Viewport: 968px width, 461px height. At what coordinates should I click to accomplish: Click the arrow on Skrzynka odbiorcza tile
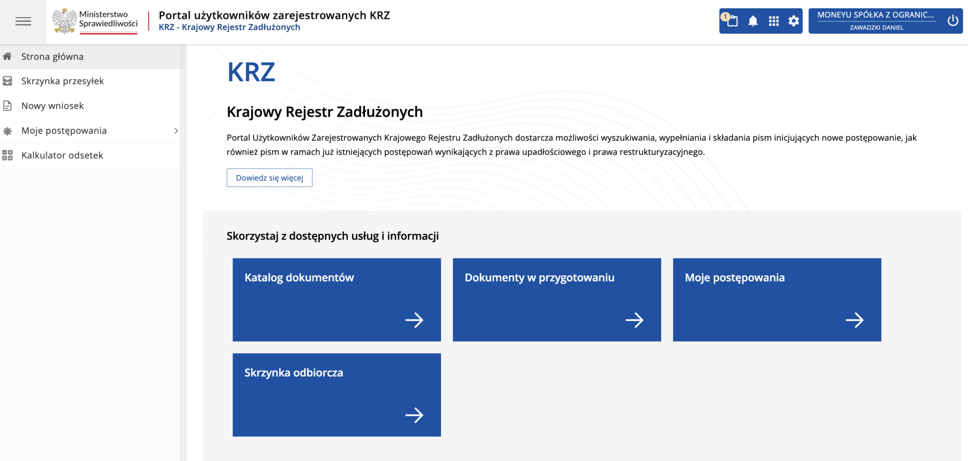[x=414, y=415]
